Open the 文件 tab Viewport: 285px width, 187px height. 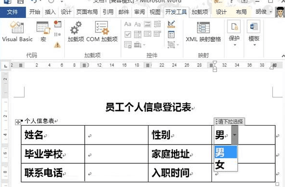tap(13, 12)
